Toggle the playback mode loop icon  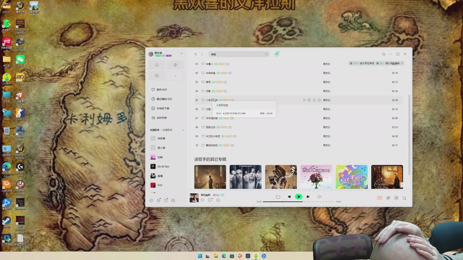(278, 196)
